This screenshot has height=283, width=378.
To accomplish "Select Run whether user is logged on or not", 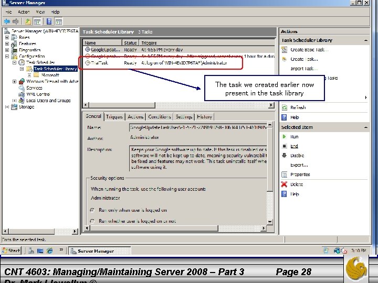I will coord(92,221).
